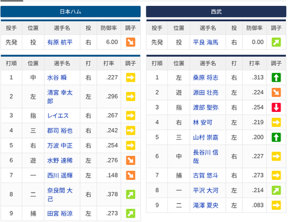Click 山村 崇嘉's dark green up arrow

[x=276, y=137]
